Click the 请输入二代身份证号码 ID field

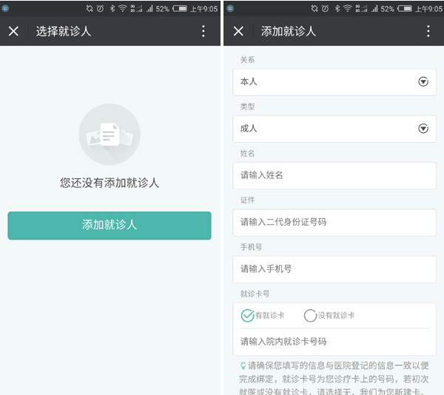[334, 222]
